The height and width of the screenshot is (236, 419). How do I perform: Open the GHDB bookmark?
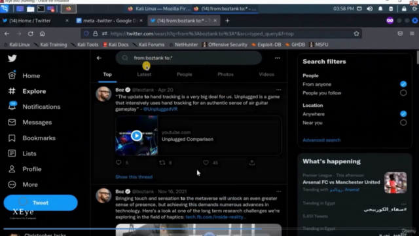295,45
